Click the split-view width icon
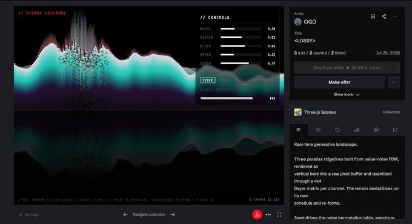The width and height of the screenshot is (412, 224). click(268, 214)
